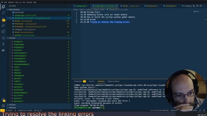Open cyclops.h in Open Editors list
This screenshot has width=207, height=116.
click(18, 35)
